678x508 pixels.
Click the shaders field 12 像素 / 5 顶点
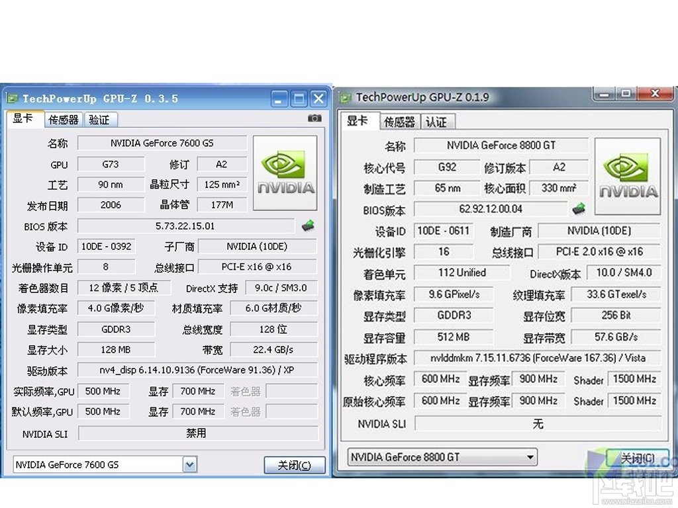click(124, 287)
